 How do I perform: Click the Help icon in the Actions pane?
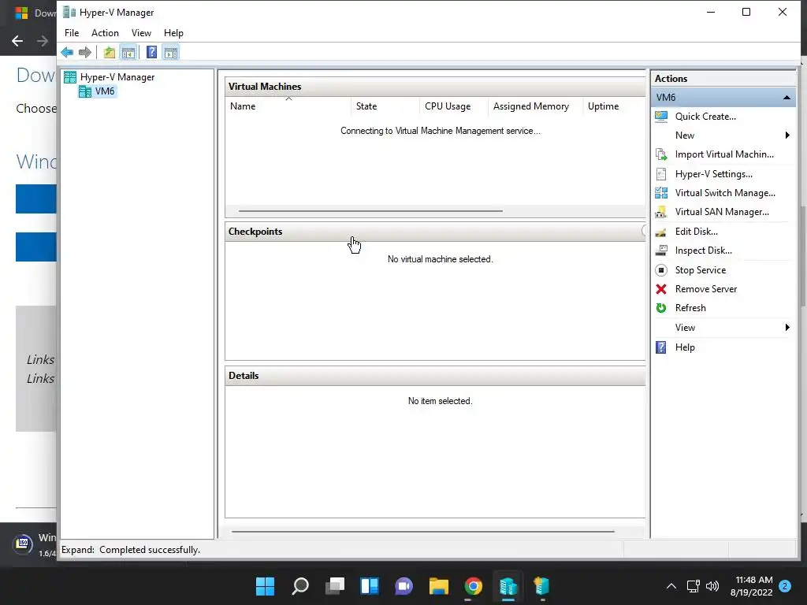point(661,347)
